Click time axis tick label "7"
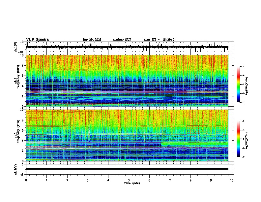The height and width of the screenshot is (202, 261). (170, 180)
